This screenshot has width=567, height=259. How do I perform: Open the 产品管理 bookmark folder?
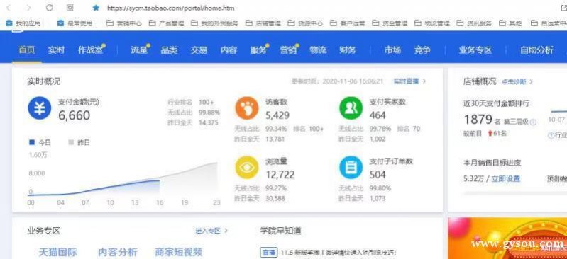coord(167,23)
